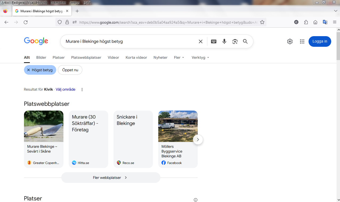This screenshot has width=340, height=202.
Task: Reload the current page
Action: pyautogui.click(x=26, y=22)
